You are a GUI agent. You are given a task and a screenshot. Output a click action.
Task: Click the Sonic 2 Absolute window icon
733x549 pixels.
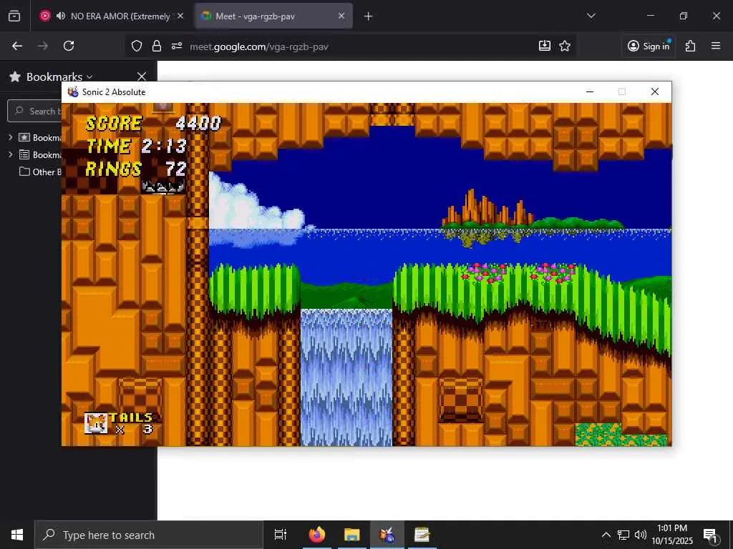[73, 92]
